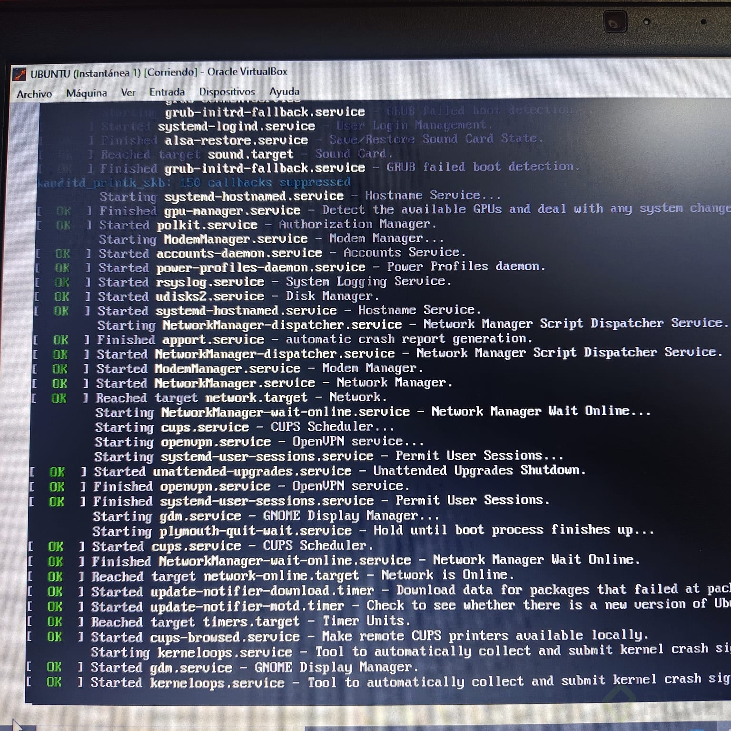Click the "Starting cups.service" line

point(245,426)
